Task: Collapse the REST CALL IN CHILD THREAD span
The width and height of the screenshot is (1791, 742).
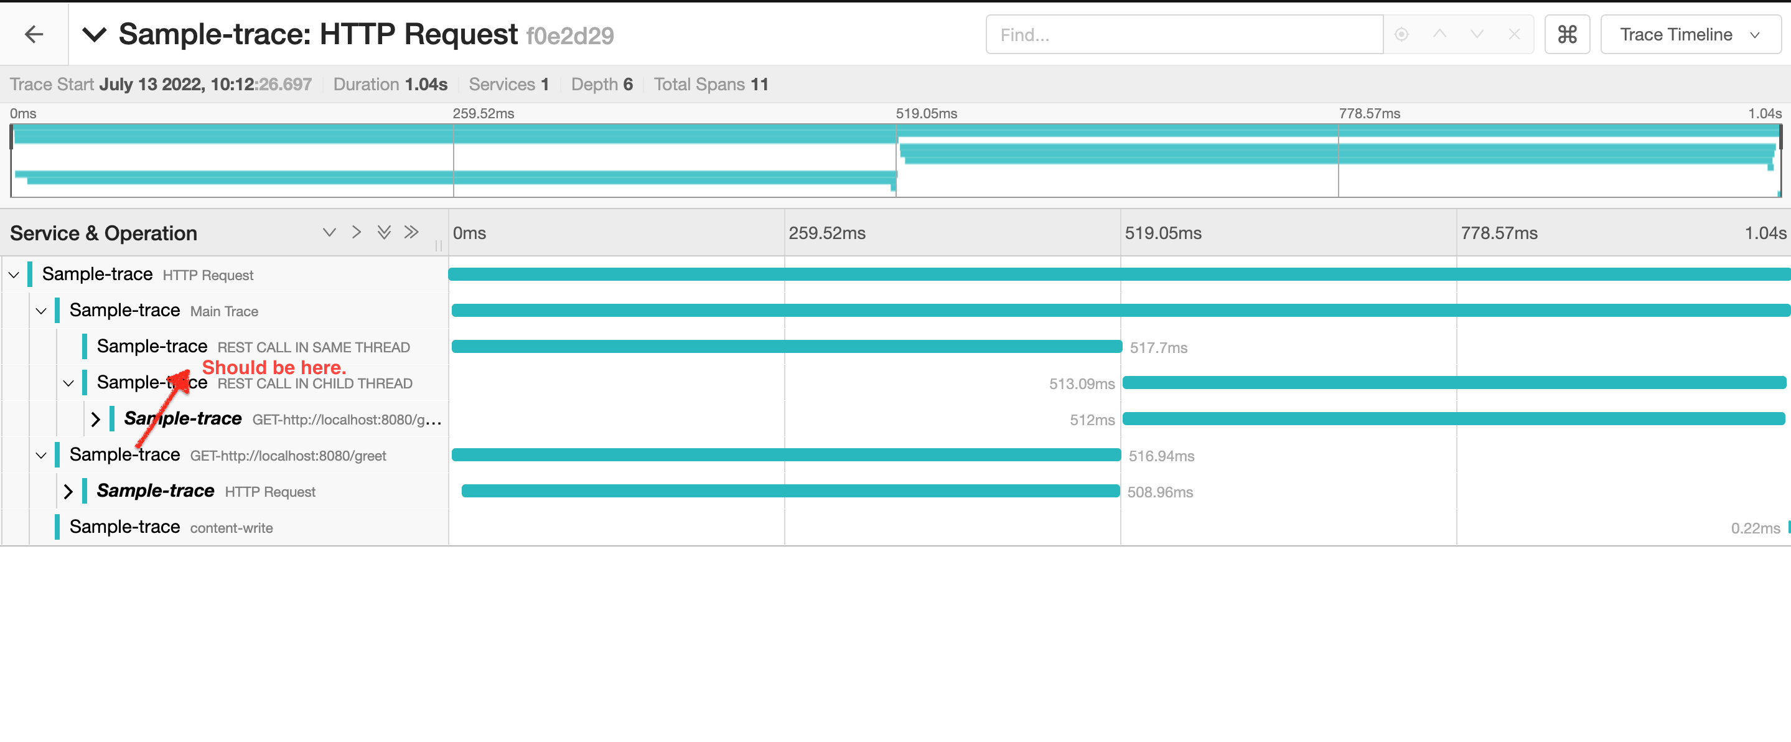Action: pyautogui.click(x=68, y=382)
